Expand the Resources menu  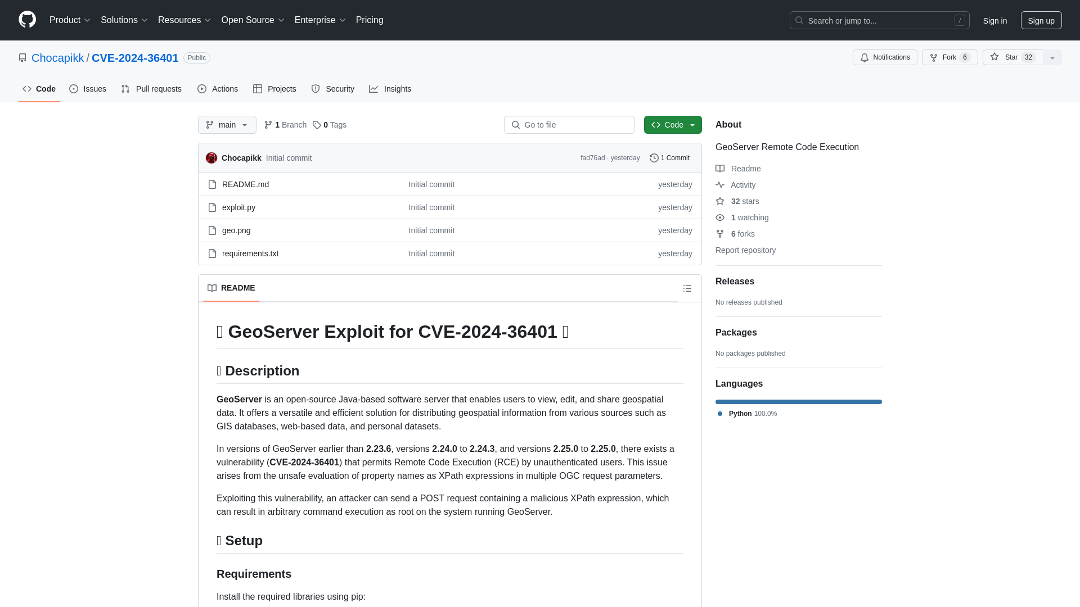184,20
